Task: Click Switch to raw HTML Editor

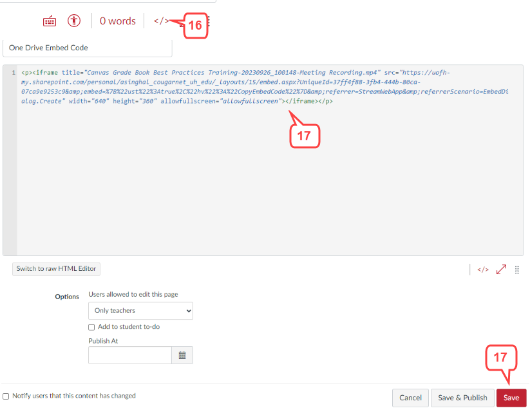Action: (56, 269)
